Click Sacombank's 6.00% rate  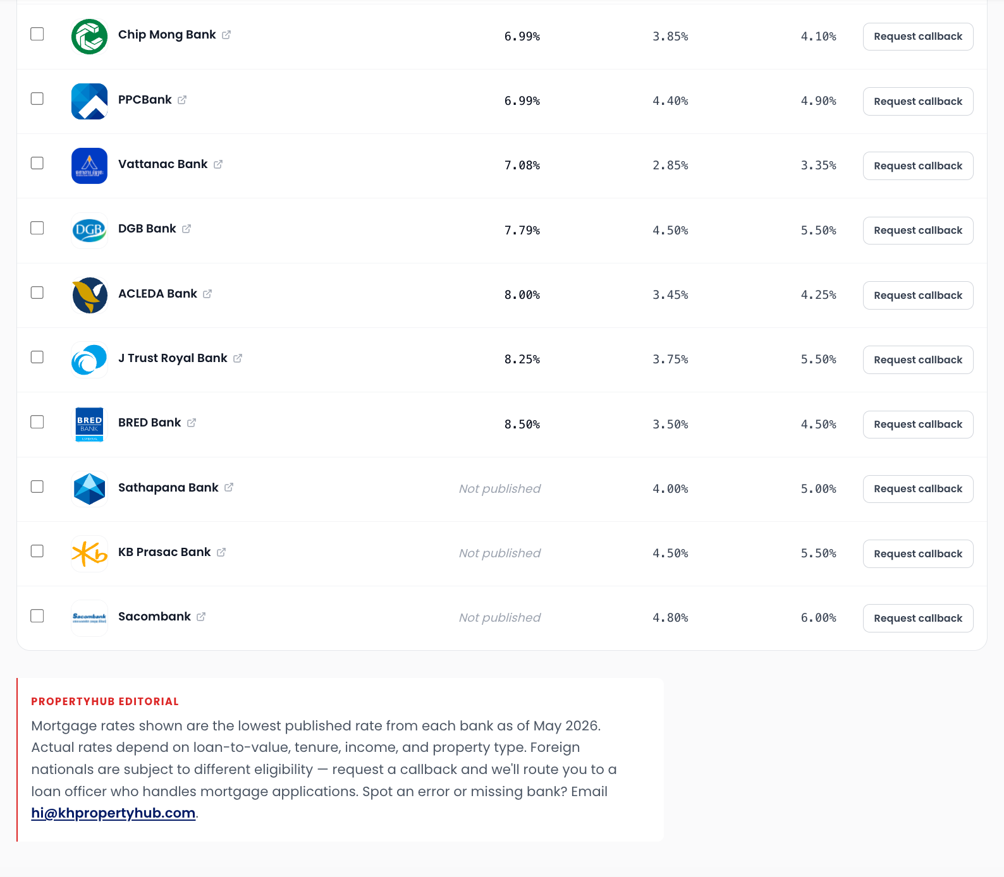[819, 618]
